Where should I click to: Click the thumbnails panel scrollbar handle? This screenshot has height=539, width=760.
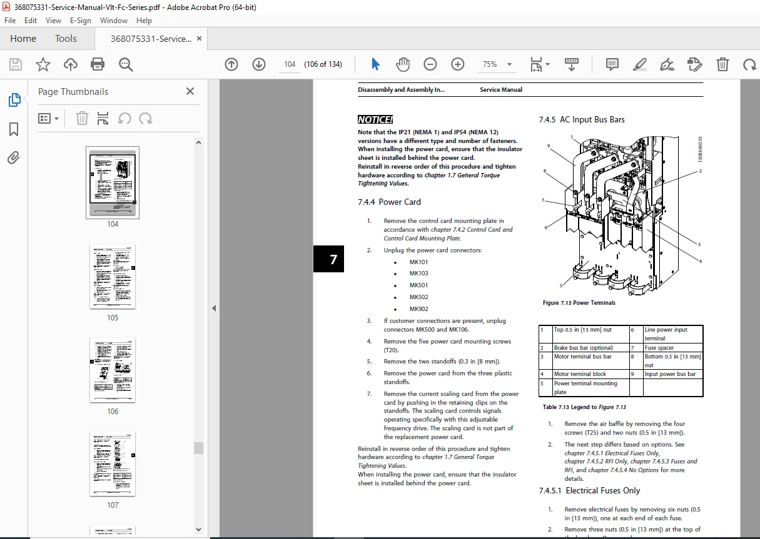198,448
